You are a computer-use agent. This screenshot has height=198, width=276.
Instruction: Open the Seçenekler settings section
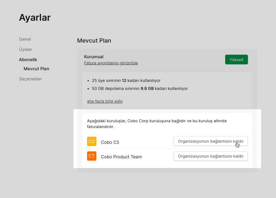(x=31, y=79)
